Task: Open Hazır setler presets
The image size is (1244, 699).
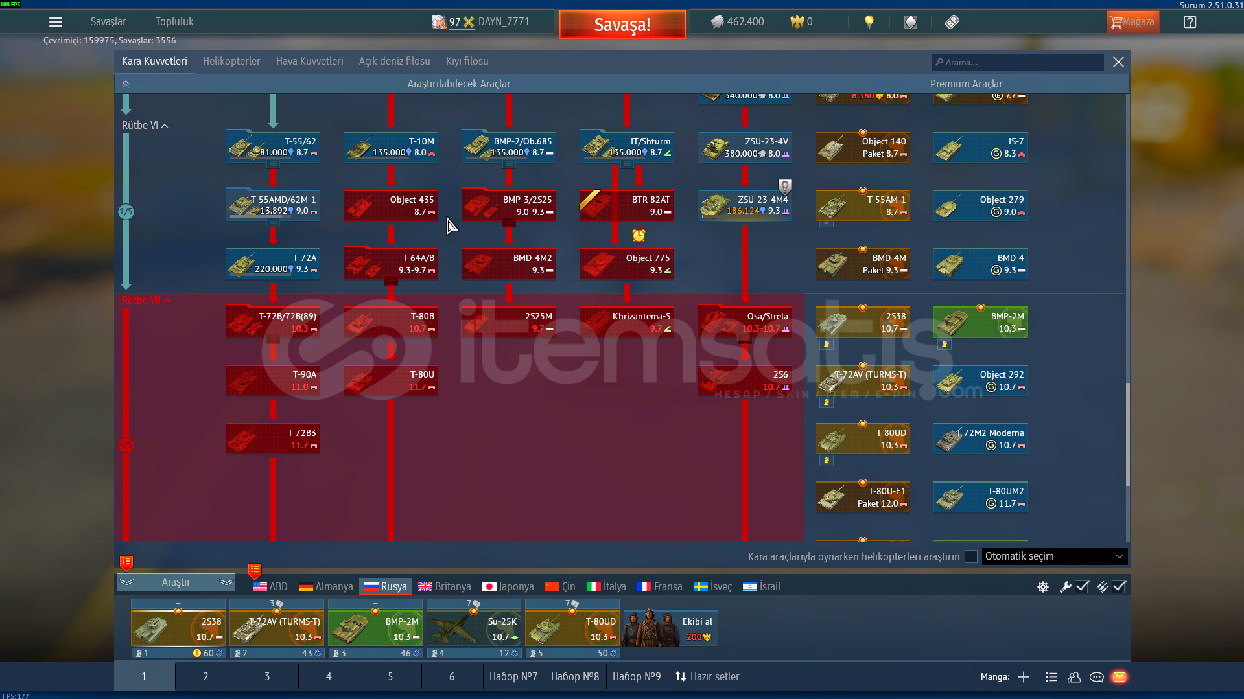Action: [x=707, y=677]
